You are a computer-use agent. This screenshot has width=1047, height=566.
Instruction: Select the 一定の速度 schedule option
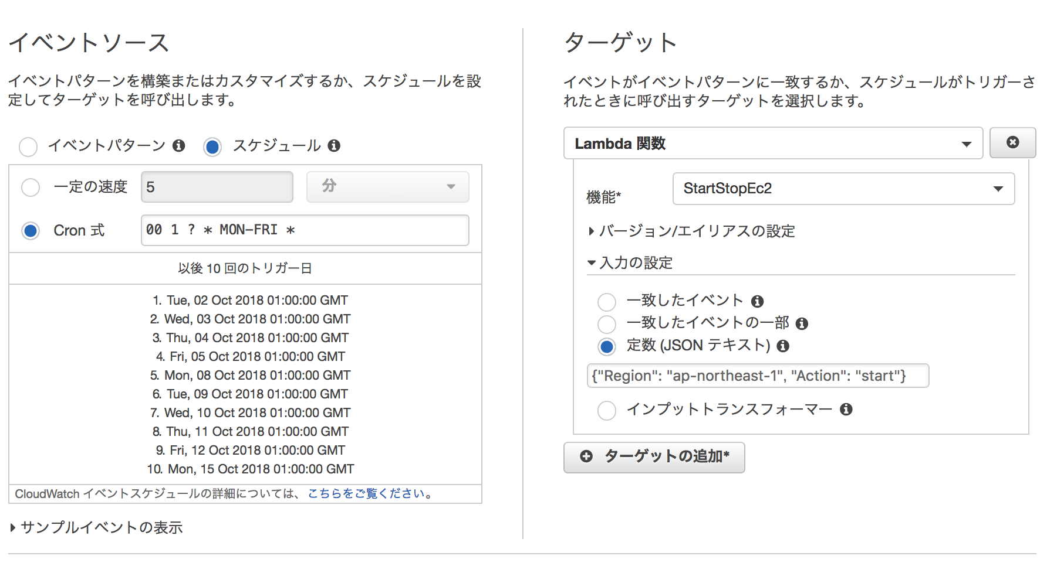pyautogui.click(x=30, y=187)
